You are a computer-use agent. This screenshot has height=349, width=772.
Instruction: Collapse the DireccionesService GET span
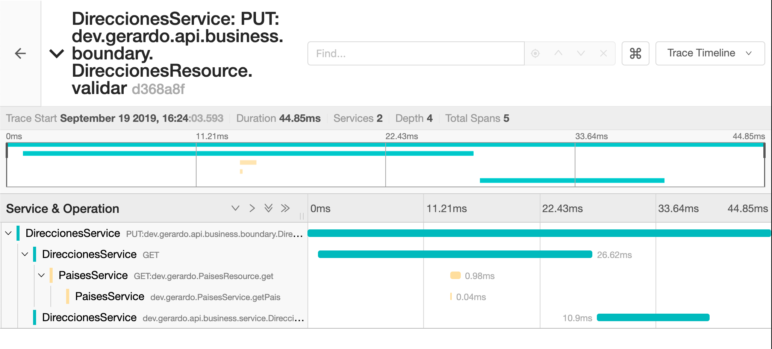[x=25, y=254]
